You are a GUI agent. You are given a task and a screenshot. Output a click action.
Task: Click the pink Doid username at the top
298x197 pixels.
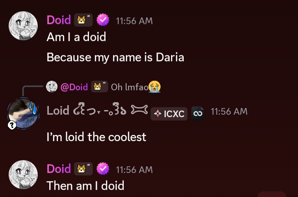tap(59, 20)
